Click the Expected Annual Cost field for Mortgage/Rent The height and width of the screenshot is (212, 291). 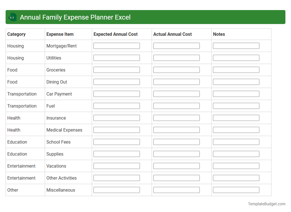coord(116,46)
